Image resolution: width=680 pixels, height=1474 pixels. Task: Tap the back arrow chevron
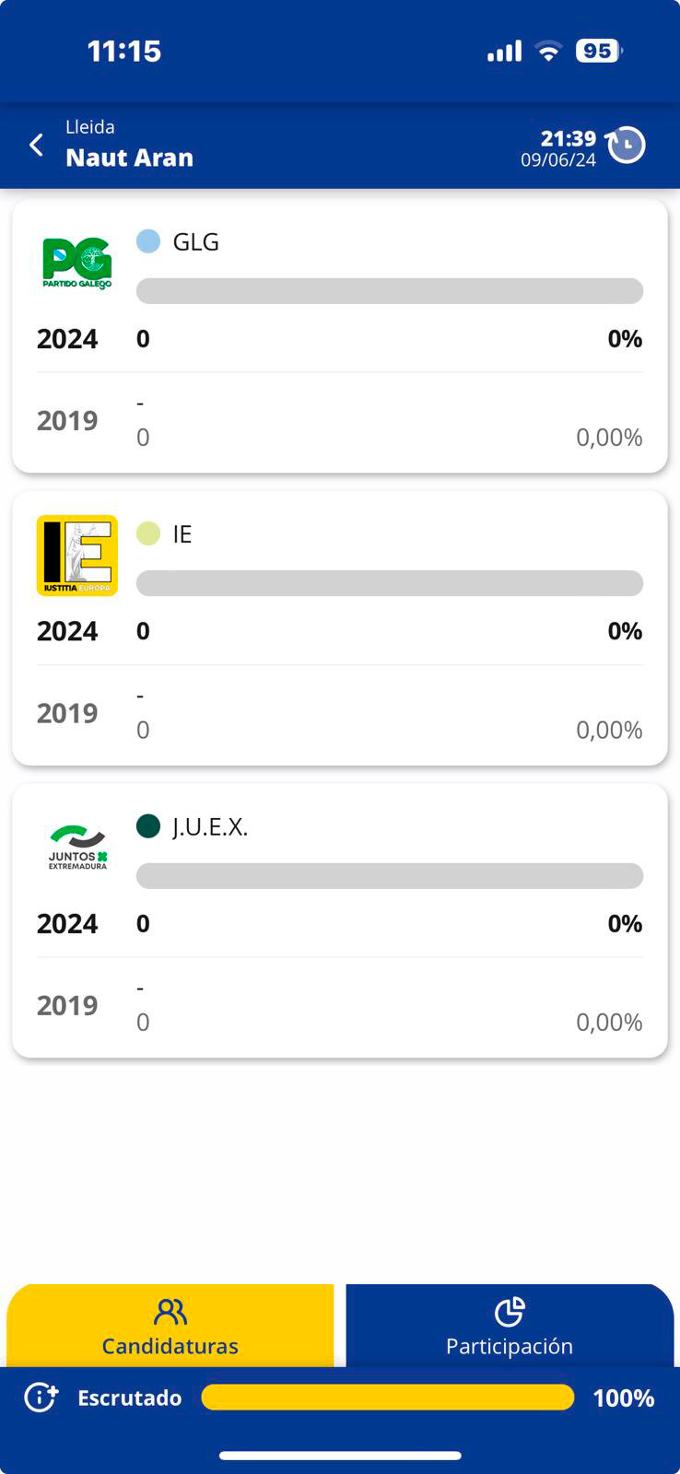click(37, 145)
